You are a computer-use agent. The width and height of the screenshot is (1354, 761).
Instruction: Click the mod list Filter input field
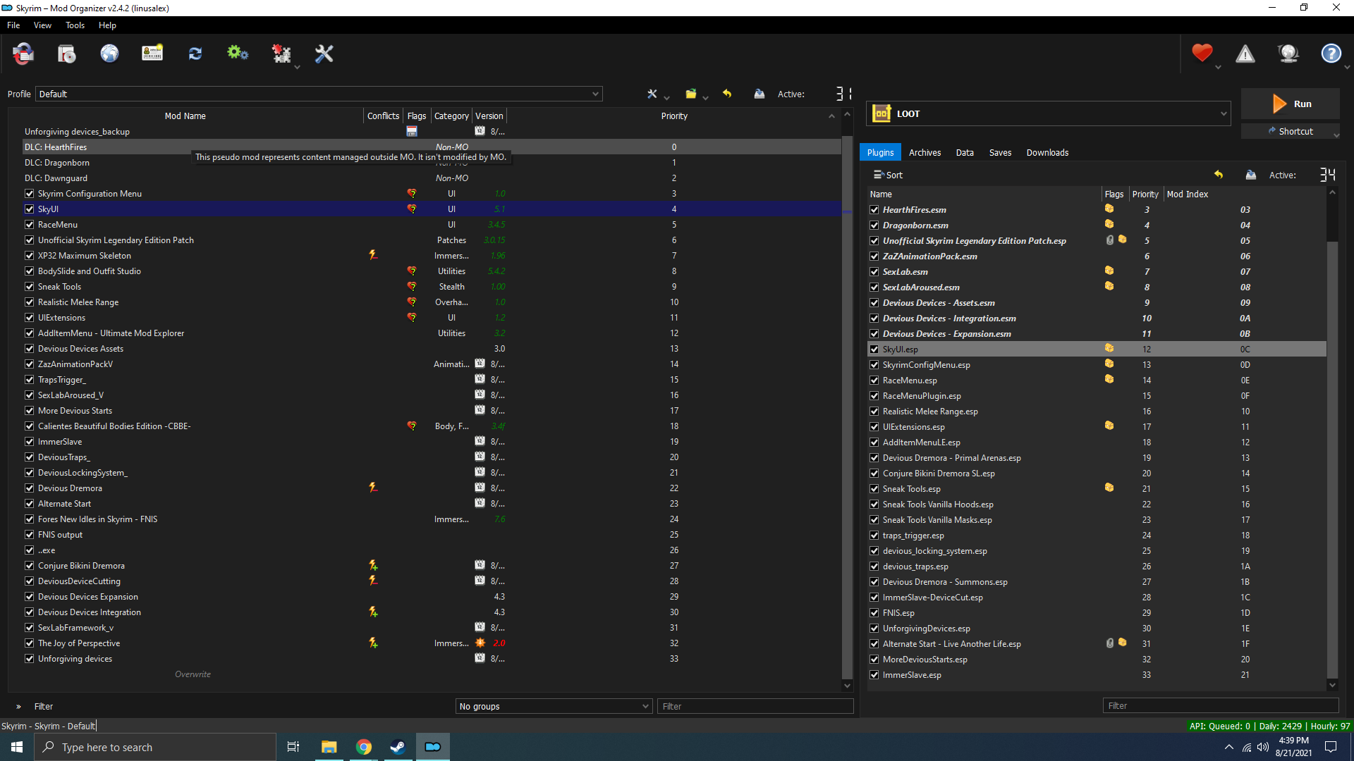click(x=755, y=706)
